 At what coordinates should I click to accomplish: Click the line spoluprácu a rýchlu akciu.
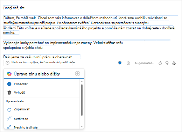pyautogui.click(x=23, y=48)
